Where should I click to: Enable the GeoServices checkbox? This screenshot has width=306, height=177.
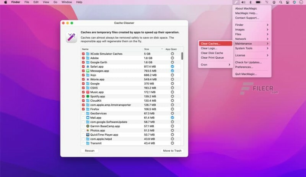click(83, 114)
